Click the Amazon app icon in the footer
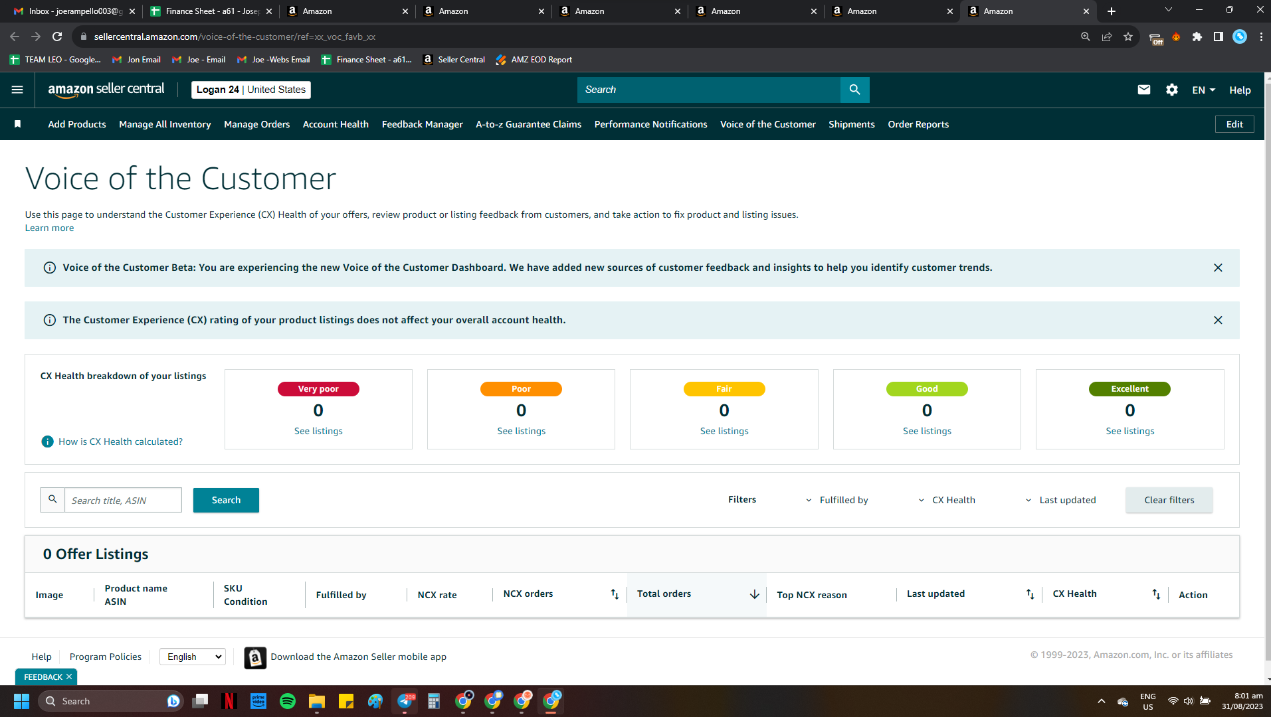Image resolution: width=1271 pixels, height=717 pixels. click(x=255, y=657)
